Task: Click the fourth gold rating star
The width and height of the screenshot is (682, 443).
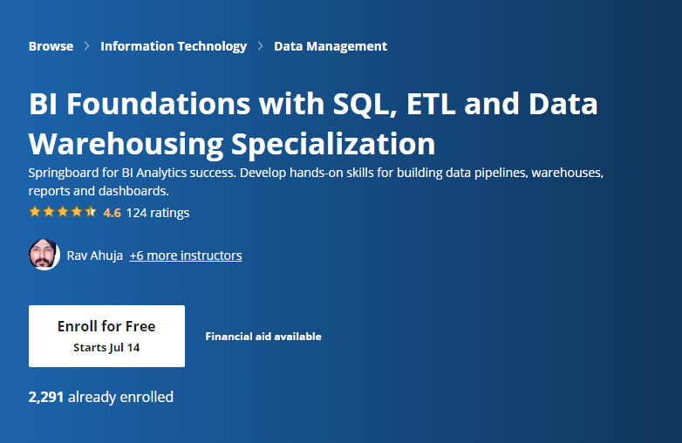Action: click(x=77, y=212)
